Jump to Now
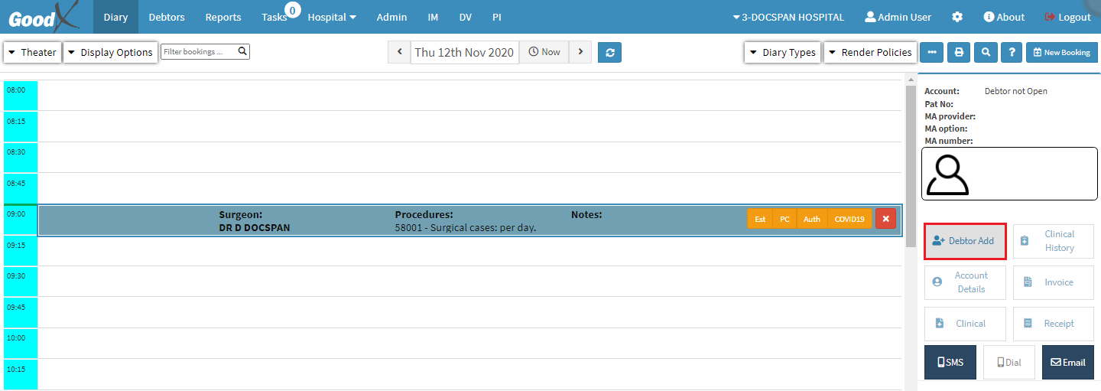Screen dimensions: 1101x391 544,52
